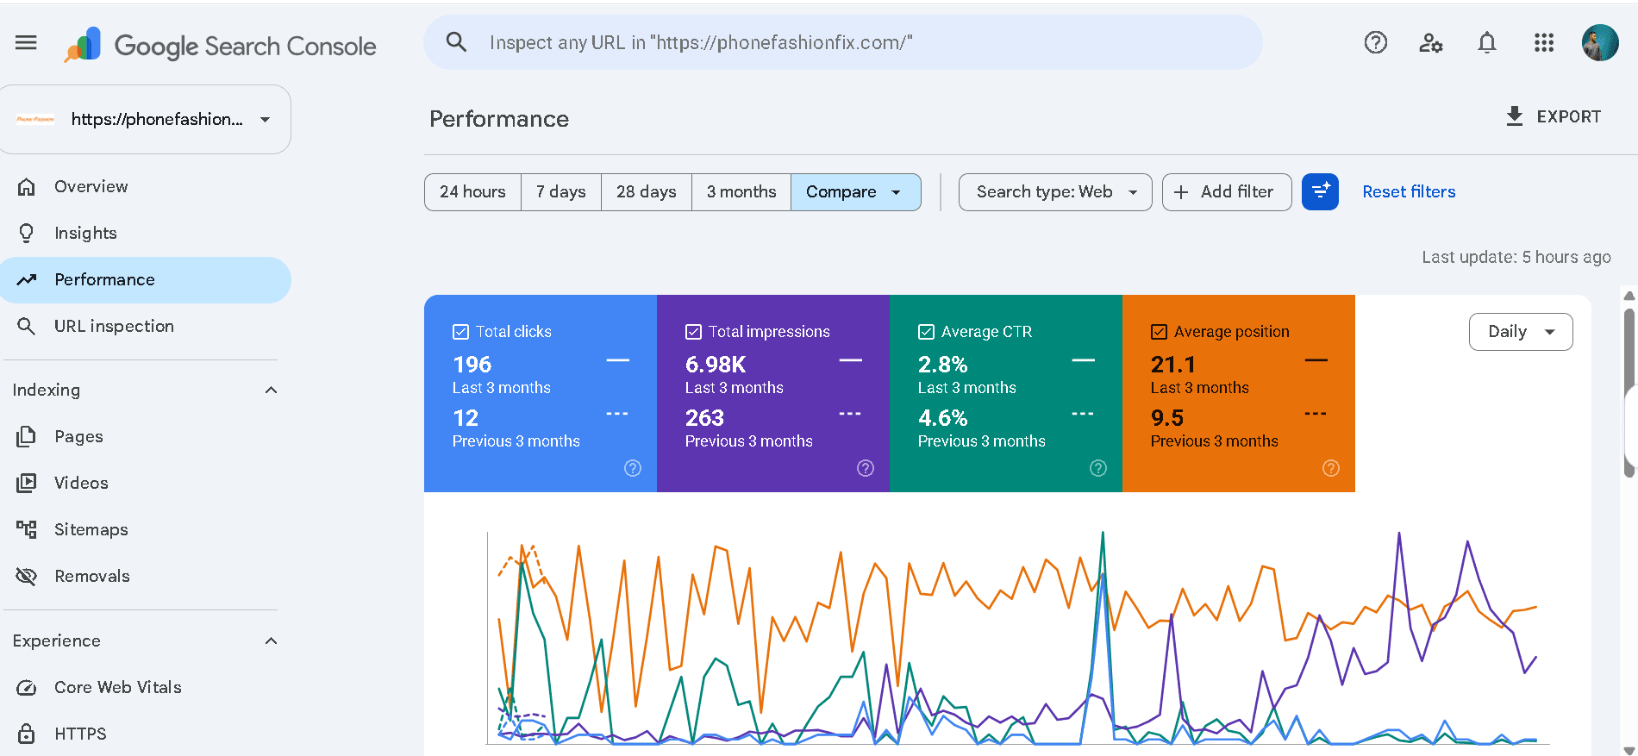The width and height of the screenshot is (1638, 756).
Task: Click the Insights lightbulb icon
Action: point(27,233)
